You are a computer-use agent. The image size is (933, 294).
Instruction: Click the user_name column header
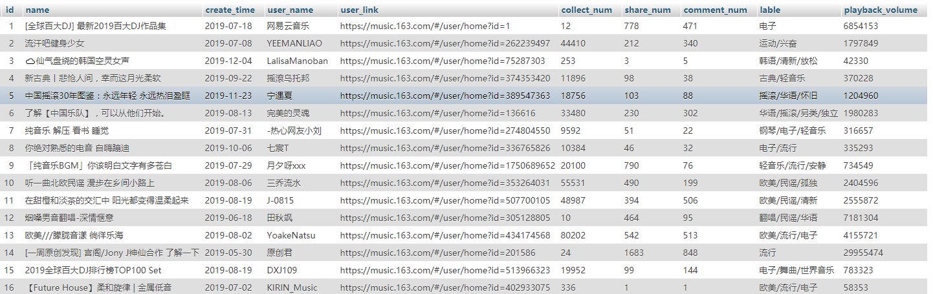pos(290,10)
